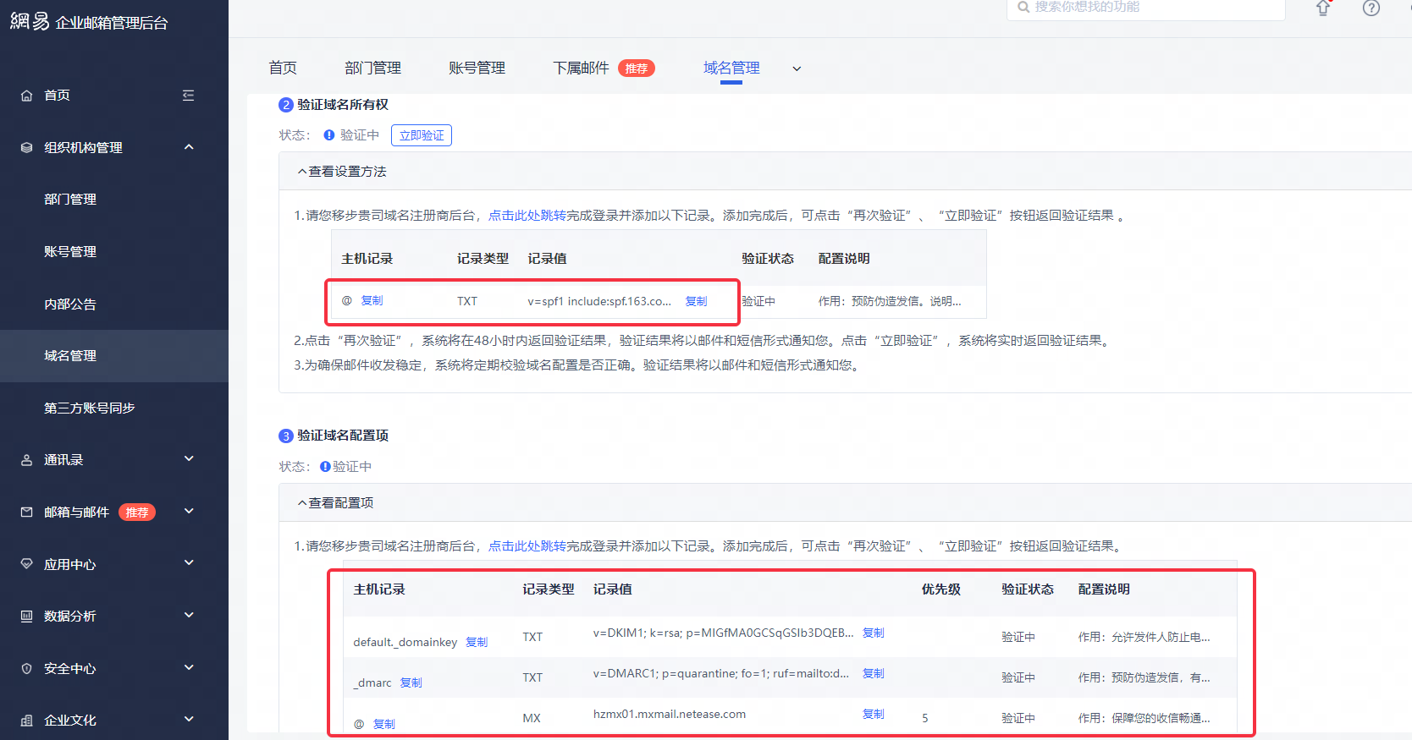
Task: Open the 下属邮件 top tab
Action: click(x=581, y=69)
